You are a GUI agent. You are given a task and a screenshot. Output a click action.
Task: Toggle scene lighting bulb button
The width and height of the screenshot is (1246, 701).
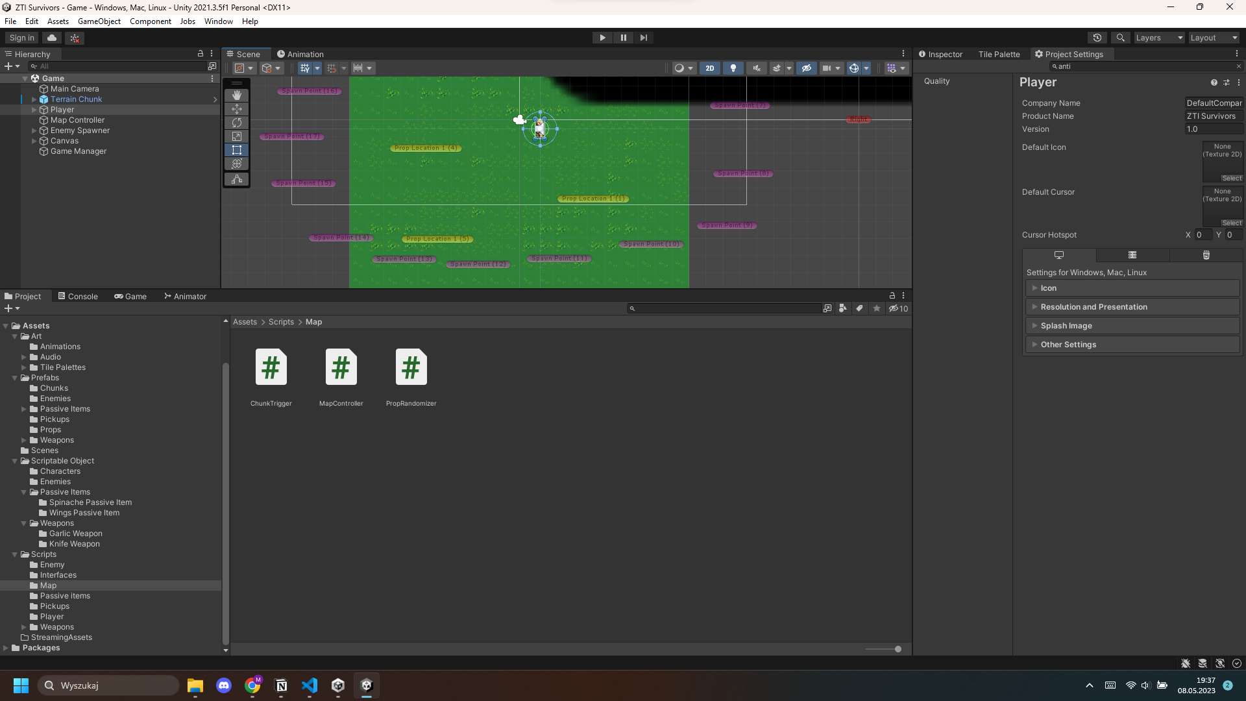[733, 68]
